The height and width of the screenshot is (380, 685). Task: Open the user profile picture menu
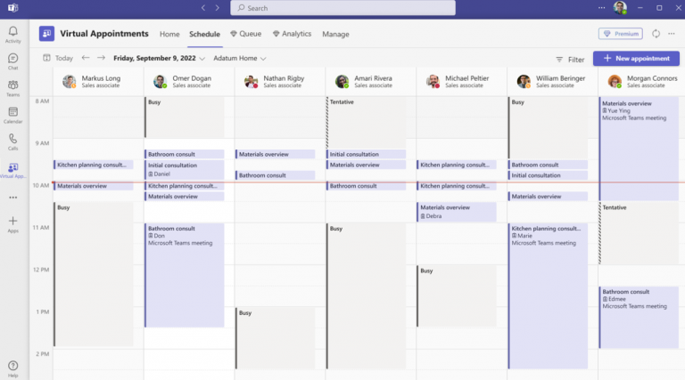pyautogui.click(x=620, y=7)
